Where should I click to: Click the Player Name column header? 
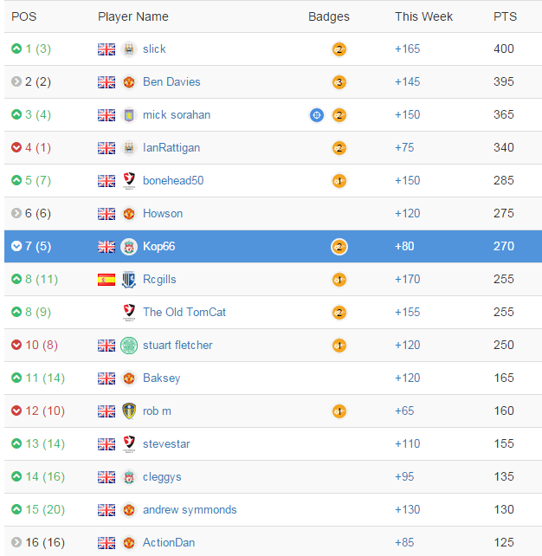tap(133, 16)
